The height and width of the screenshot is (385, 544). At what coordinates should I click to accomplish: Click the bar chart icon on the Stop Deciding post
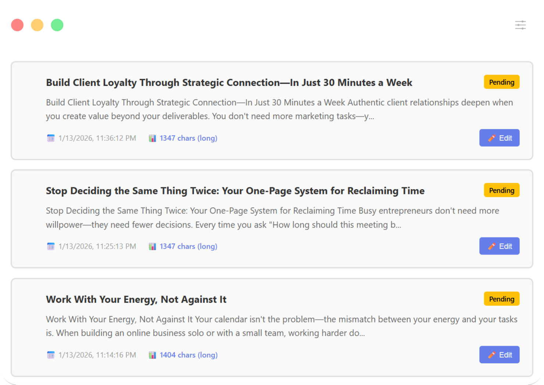click(x=152, y=246)
